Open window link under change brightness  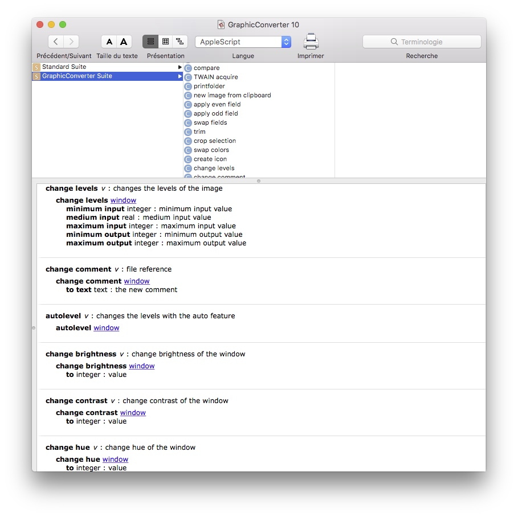click(x=142, y=366)
